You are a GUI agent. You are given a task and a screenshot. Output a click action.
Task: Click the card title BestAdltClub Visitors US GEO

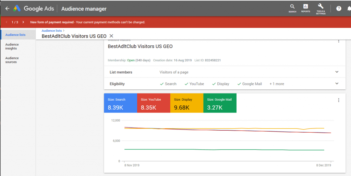pyautogui.click(x=140, y=46)
